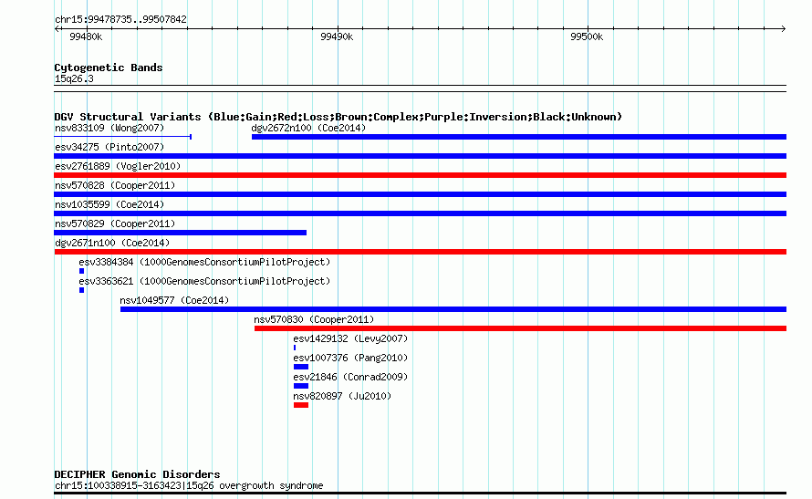812x499 pixels.
Task: Click the red loss bar of dgv2671n100
Action: (x=420, y=252)
